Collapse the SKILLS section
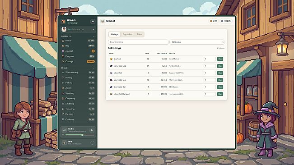294x165 pixels. point(93,68)
